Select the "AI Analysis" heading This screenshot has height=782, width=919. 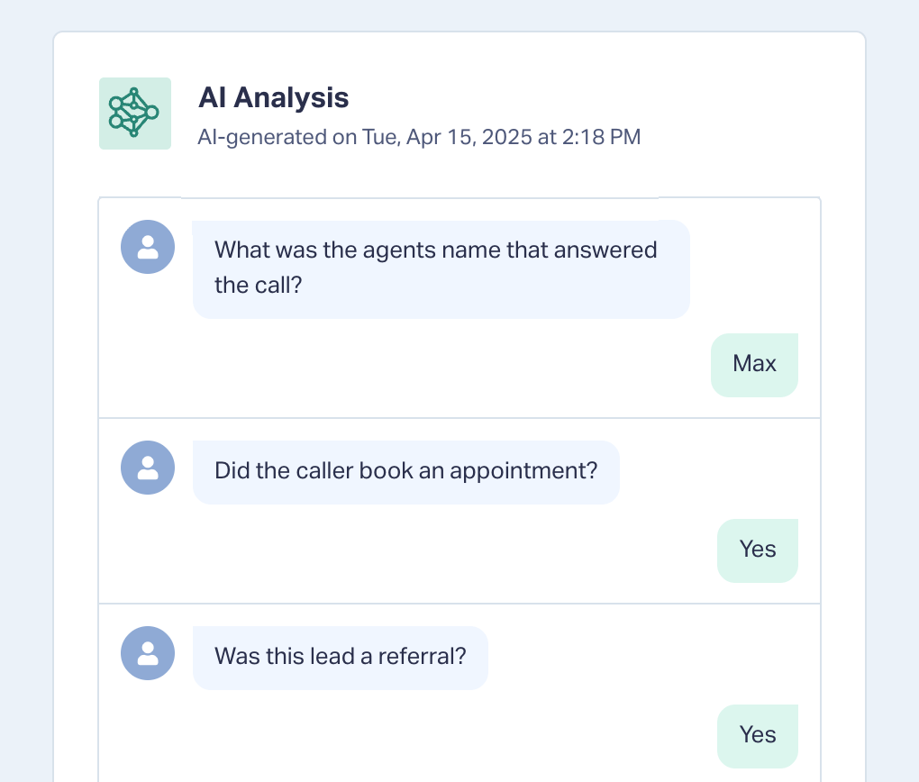tap(273, 97)
